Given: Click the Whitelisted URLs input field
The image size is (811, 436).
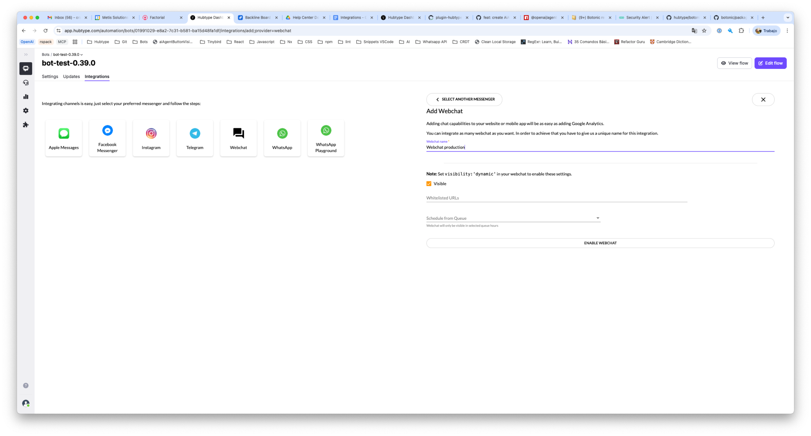Looking at the screenshot, I should 556,198.
